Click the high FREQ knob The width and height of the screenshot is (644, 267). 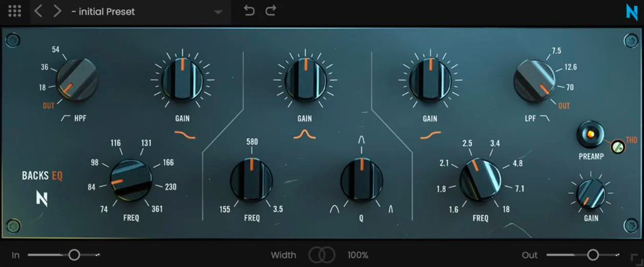point(480,180)
